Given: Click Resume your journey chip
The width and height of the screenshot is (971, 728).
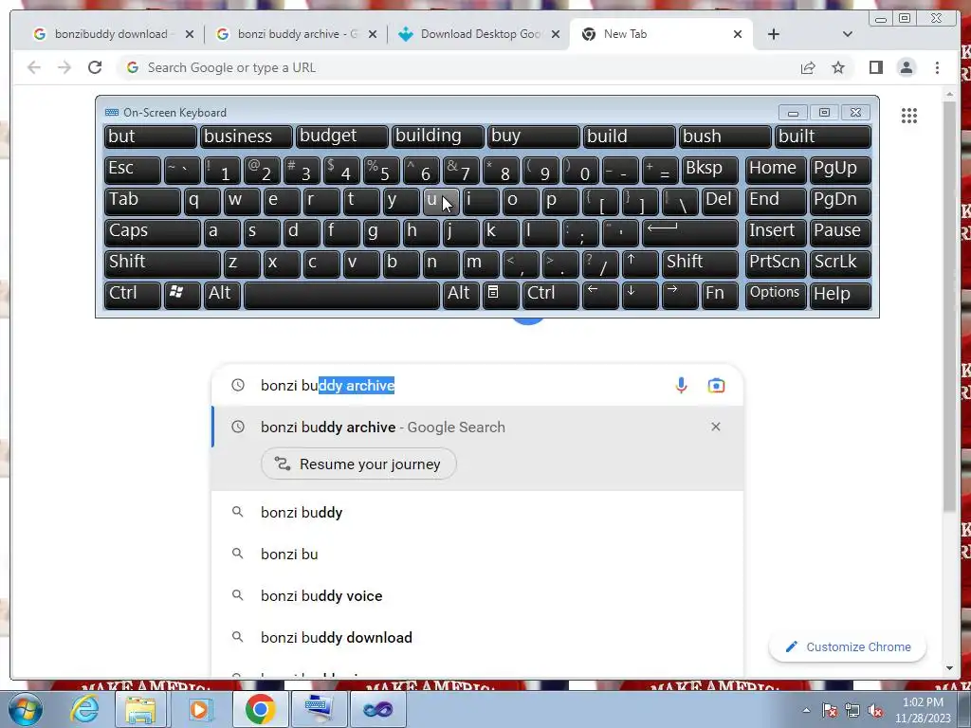Looking at the screenshot, I should (x=358, y=464).
